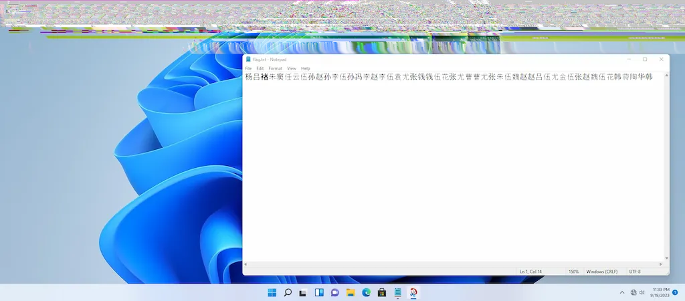Click the Paint app taskbar icon
This screenshot has width=685, height=301.
[413, 292]
